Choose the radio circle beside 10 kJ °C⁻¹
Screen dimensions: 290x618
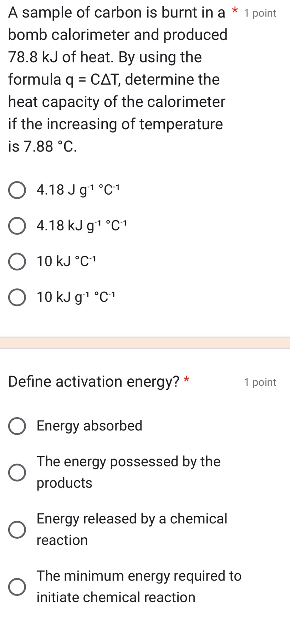[17, 261]
